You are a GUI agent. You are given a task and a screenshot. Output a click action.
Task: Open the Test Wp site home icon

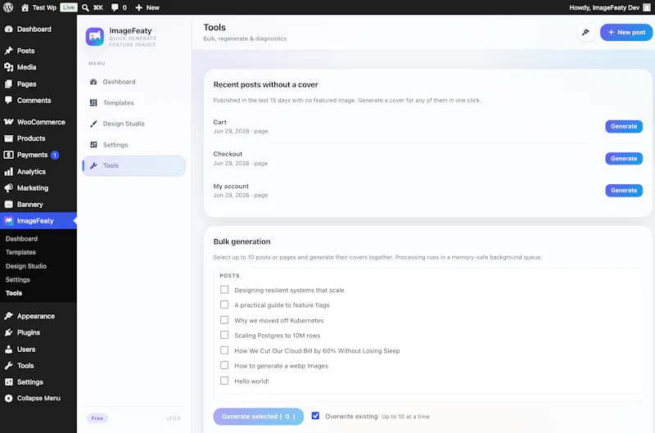point(25,7)
